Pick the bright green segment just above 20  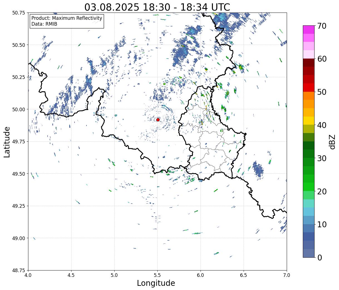[309, 187]
